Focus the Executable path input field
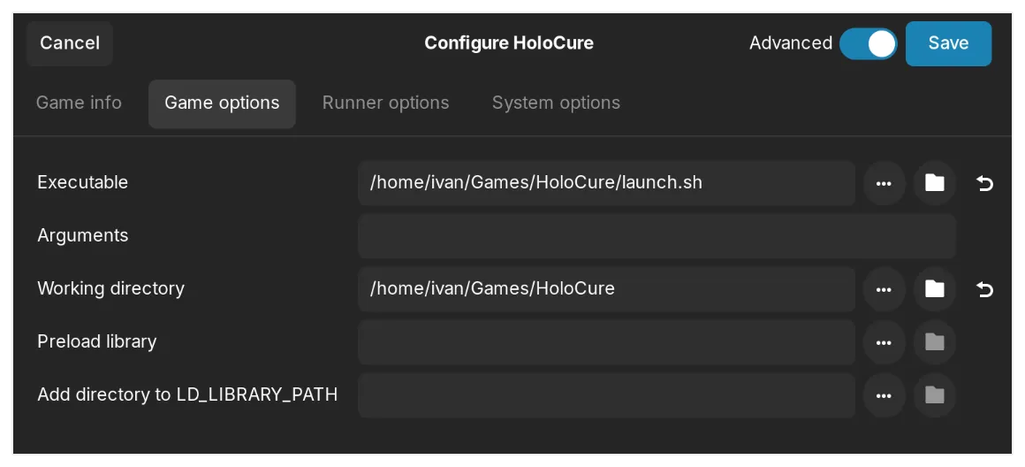1025x467 pixels. point(606,183)
